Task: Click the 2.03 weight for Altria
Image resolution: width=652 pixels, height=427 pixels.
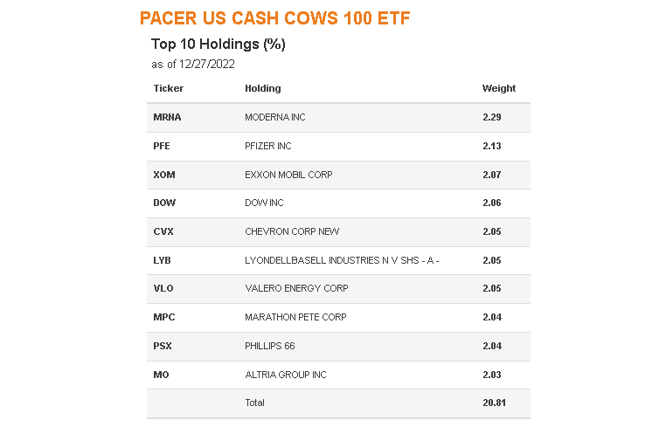Action: pyautogui.click(x=492, y=375)
